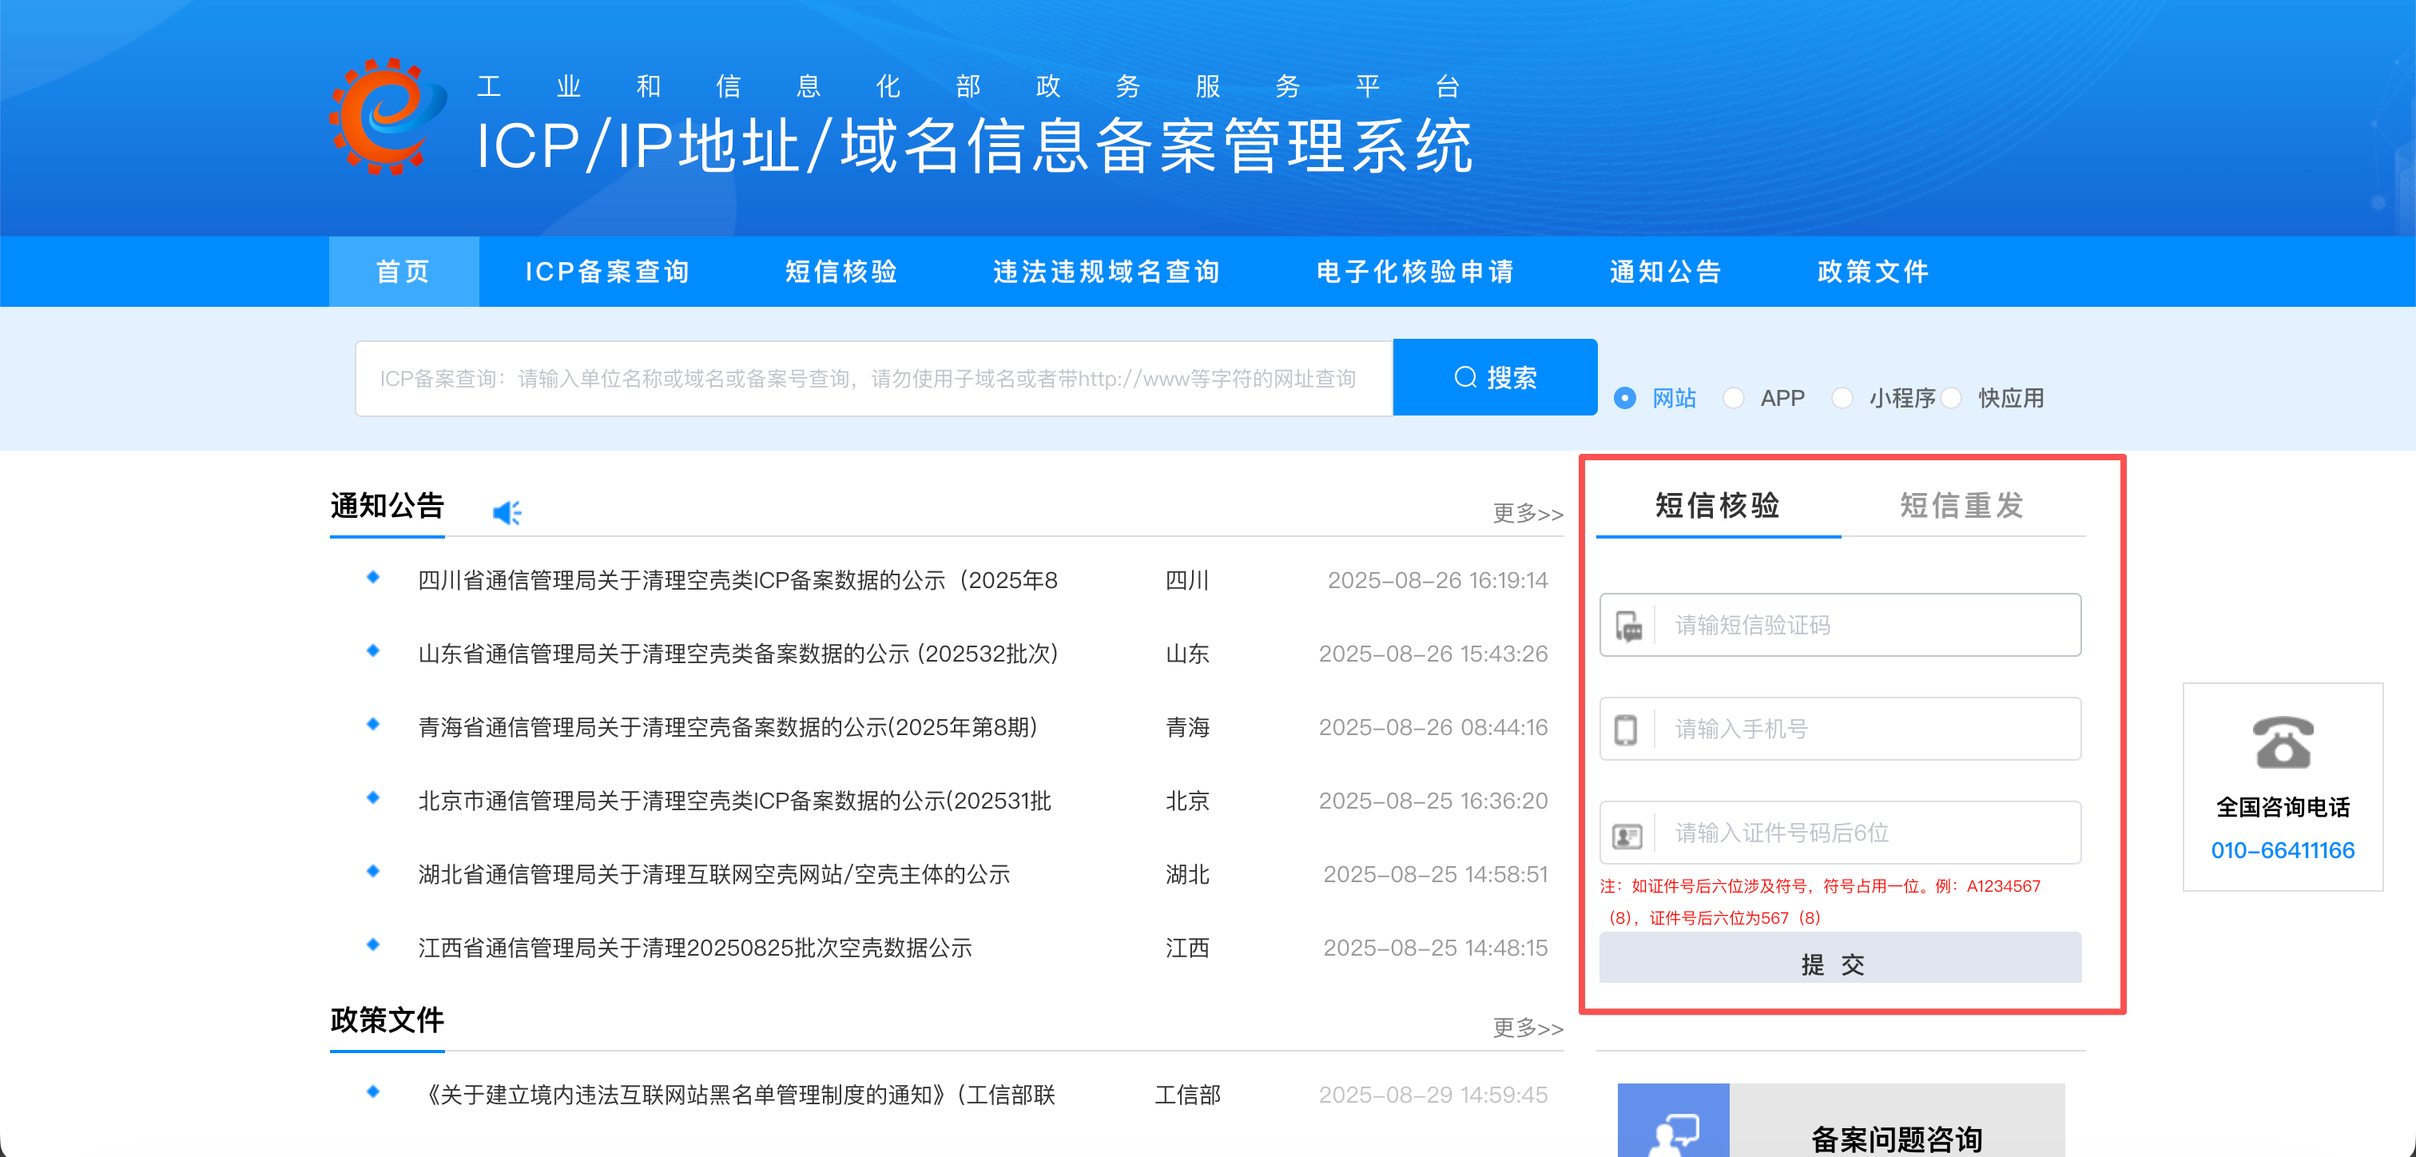
Task: Expand 更多>> next to 政策文件
Action: (x=1527, y=1028)
